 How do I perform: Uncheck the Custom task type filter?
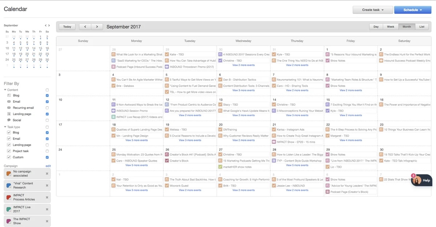47,157
